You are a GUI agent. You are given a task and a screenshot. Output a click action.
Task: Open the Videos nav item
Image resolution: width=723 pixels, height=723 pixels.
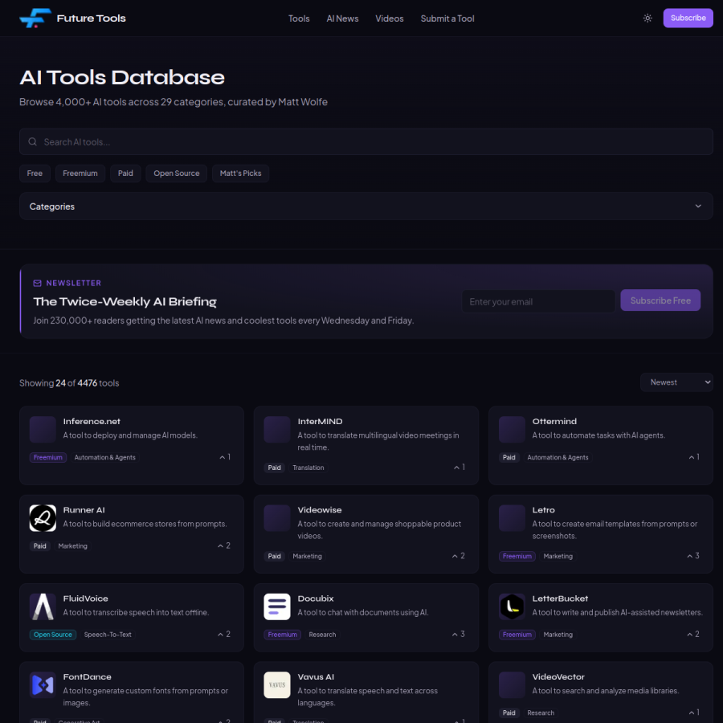tap(389, 18)
